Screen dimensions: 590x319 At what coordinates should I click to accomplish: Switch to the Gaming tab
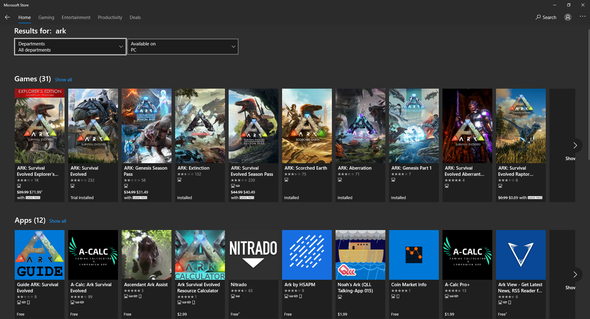coord(46,17)
